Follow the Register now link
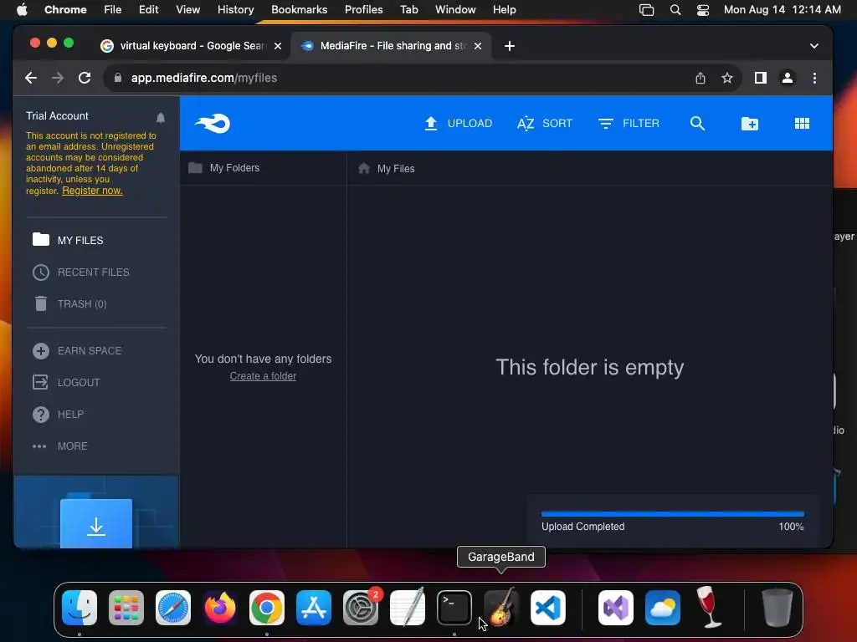857x642 pixels. point(92,191)
